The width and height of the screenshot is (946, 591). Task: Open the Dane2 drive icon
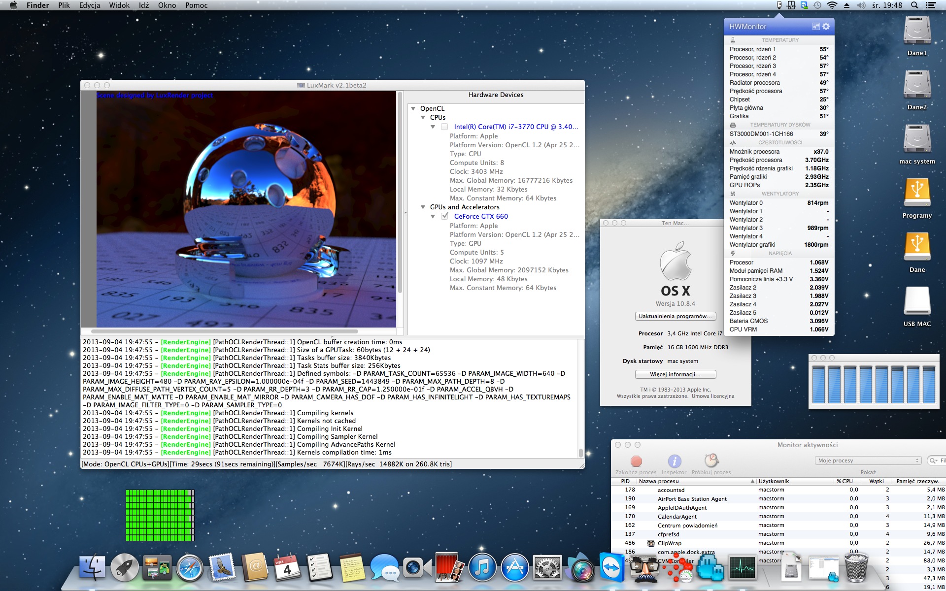[917, 85]
